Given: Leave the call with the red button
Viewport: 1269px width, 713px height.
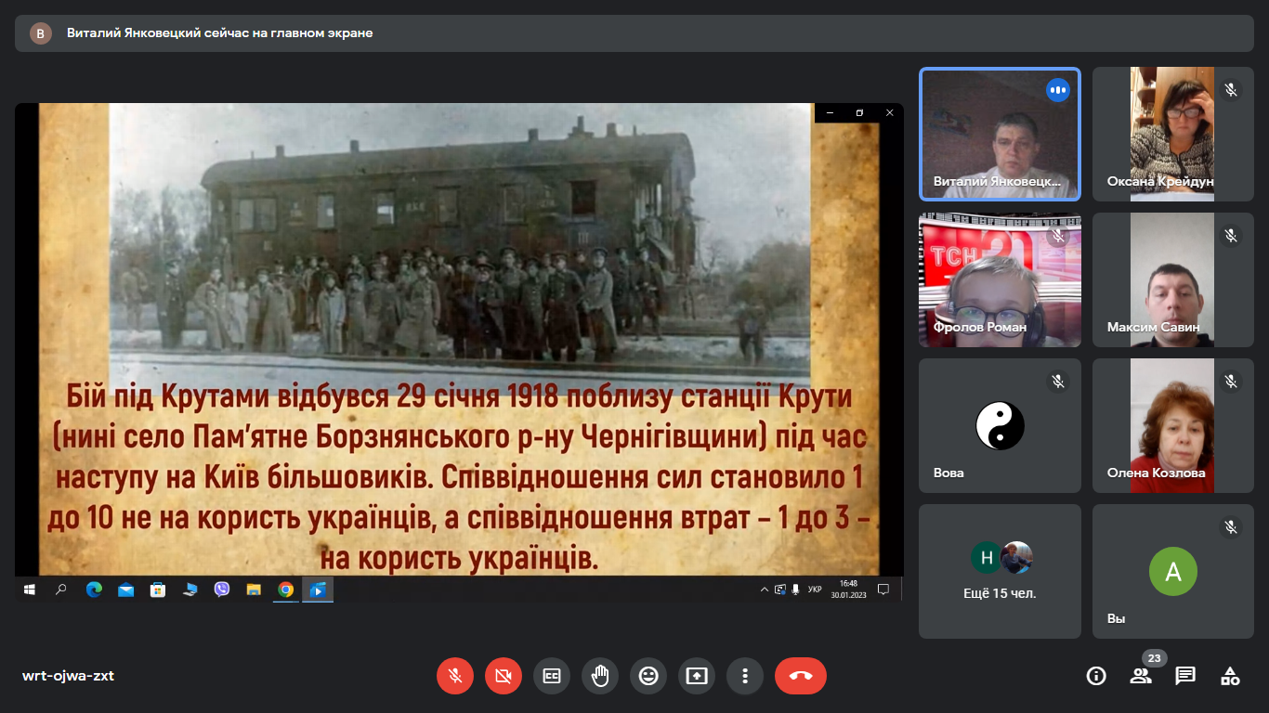Looking at the screenshot, I should (801, 676).
